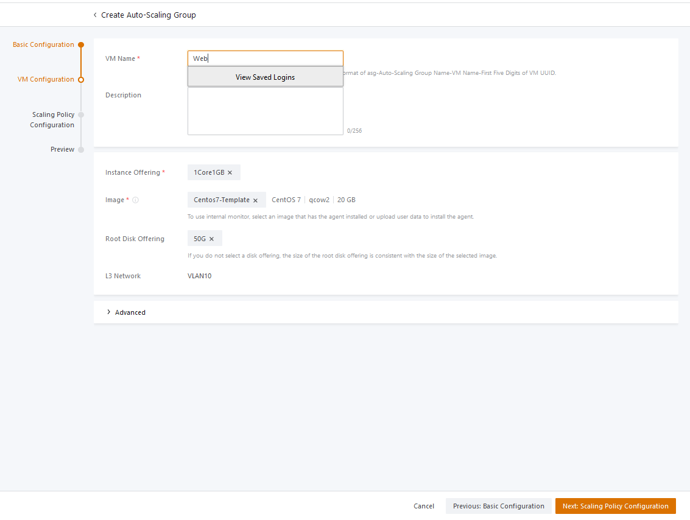Viewport: 690px width, 520px height.
Task: Click the back arrow beside Create Auto-Scaling Group
Action: tap(95, 15)
